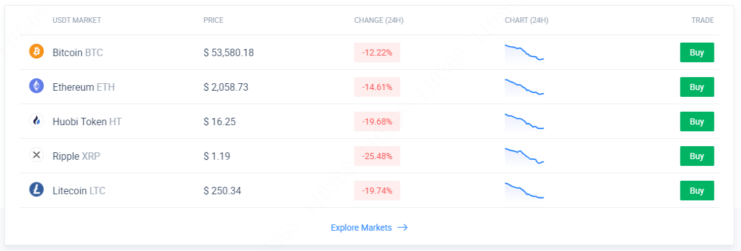Click the arrow icon beside Explore Markets
Image resolution: width=741 pixels, height=251 pixels.
pyautogui.click(x=402, y=228)
